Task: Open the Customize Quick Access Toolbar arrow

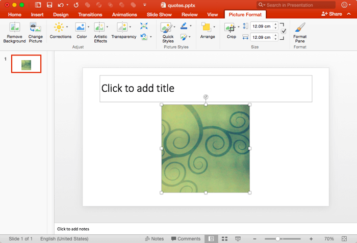Action: (x=144, y=5)
